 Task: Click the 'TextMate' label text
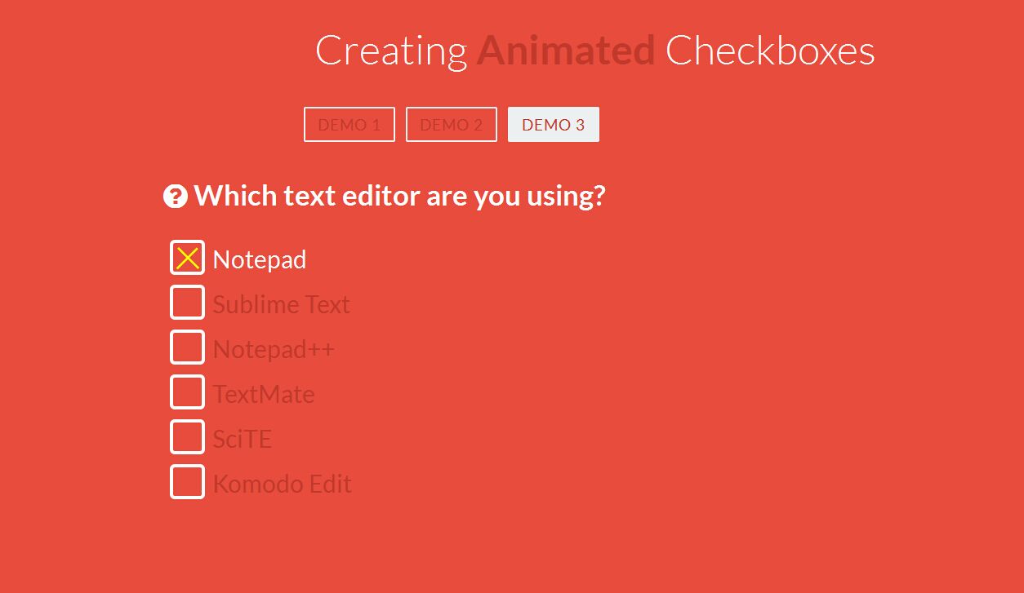[x=264, y=394]
